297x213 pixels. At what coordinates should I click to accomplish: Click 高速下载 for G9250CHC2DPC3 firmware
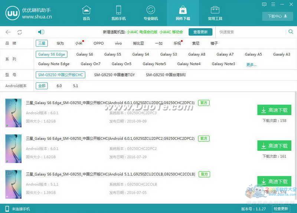[x=274, y=110]
